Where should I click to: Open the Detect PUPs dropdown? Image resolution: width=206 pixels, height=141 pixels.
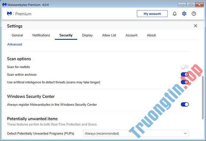coord(136,133)
